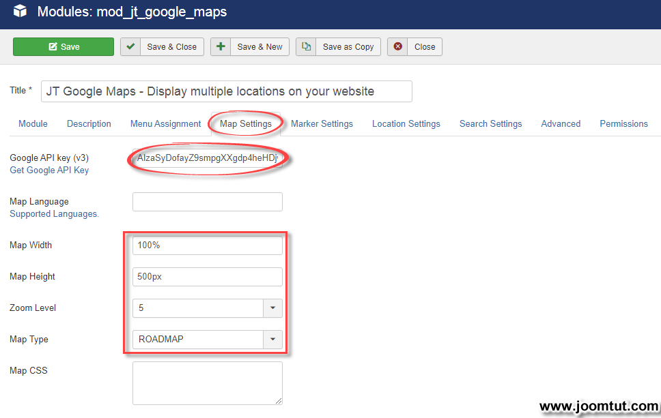Go to the Marker Settings tab
661x418 pixels.
322,123
